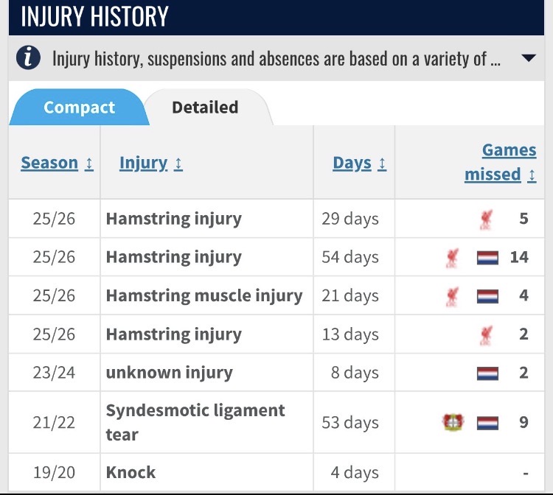553x495 pixels.
Task: Click the Knock injury row
Action: pos(131,472)
